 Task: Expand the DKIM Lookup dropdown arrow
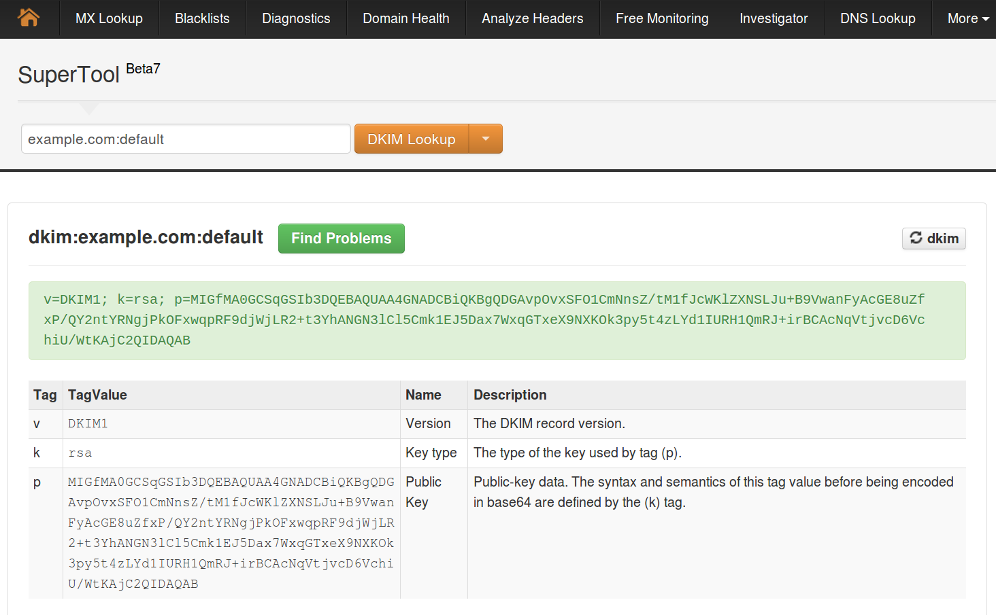pos(486,139)
